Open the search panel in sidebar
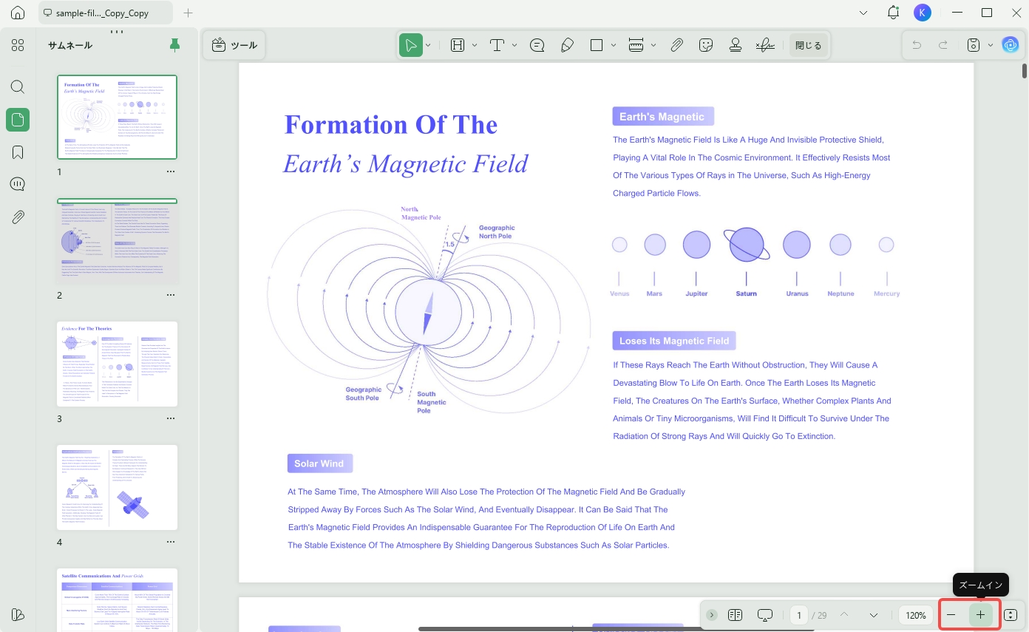 point(18,86)
